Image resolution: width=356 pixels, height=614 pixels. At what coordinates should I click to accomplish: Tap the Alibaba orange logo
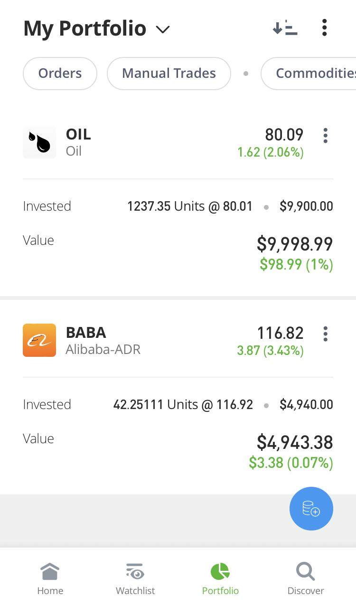(x=39, y=340)
